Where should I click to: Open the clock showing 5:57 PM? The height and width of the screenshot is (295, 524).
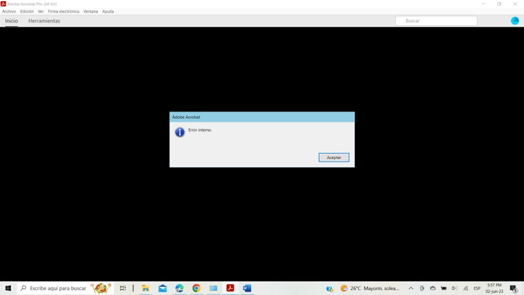point(494,288)
